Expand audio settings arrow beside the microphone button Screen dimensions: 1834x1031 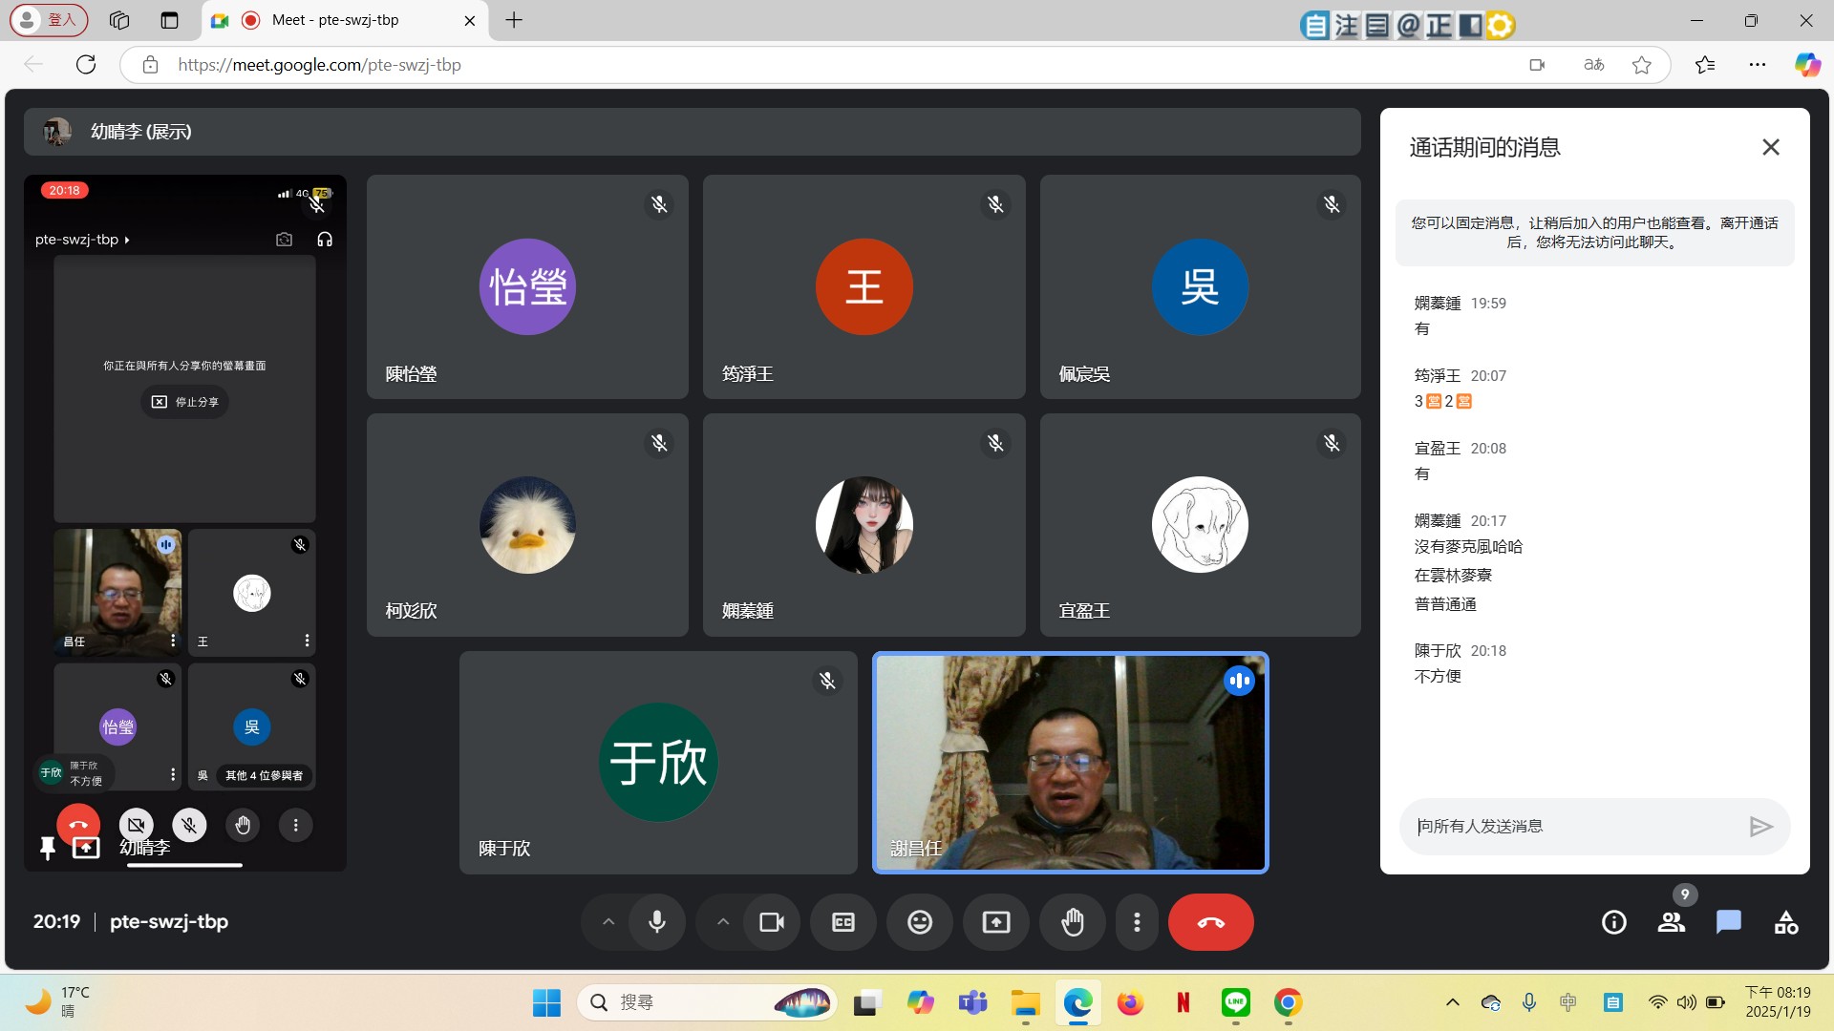pyautogui.click(x=608, y=922)
